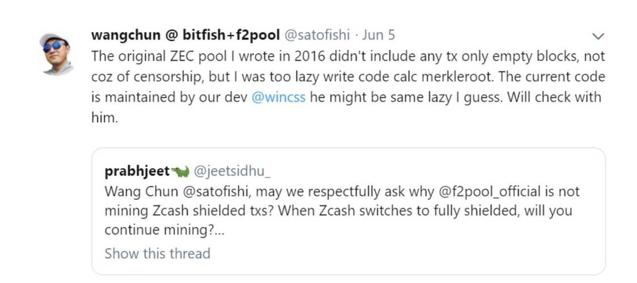Click the dinosaur emoji beside prabhjeet

coord(181,172)
